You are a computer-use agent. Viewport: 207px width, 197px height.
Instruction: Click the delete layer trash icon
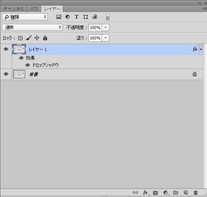point(195,192)
